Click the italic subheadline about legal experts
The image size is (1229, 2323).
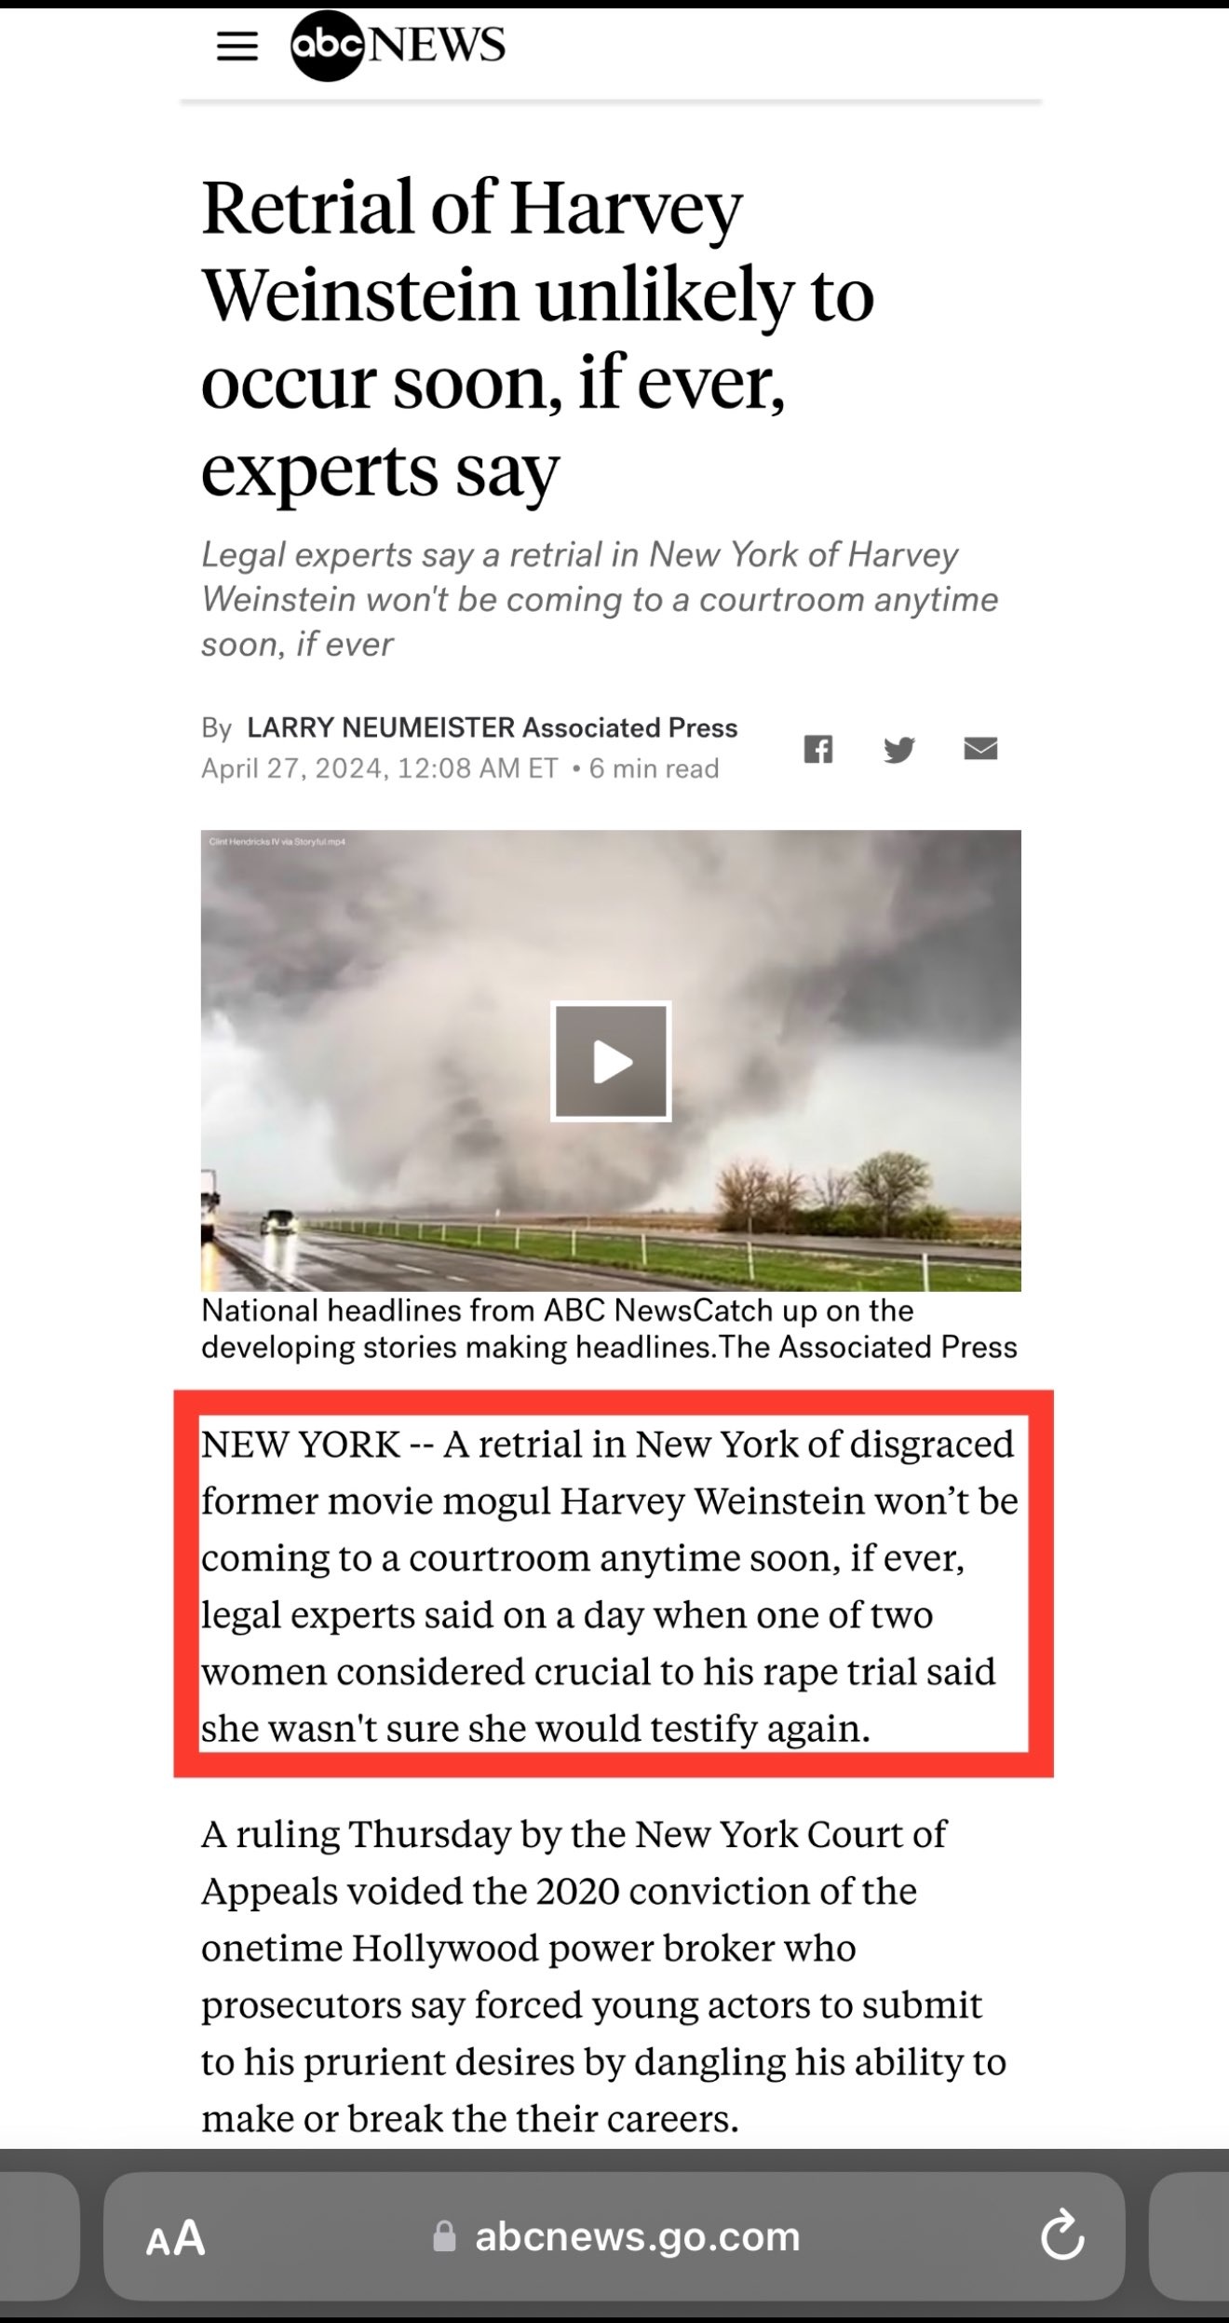600,599
